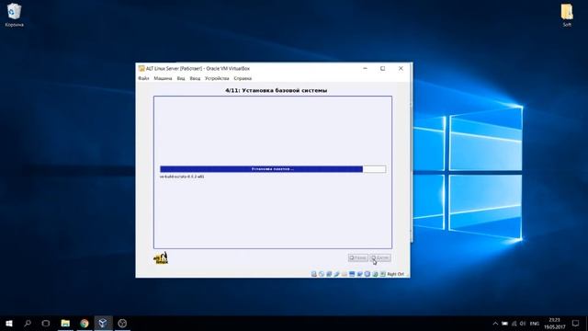The height and width of the screenshot is (331, 588).
Task: Click the volume icon in the system tray
Action: point(523,323)
